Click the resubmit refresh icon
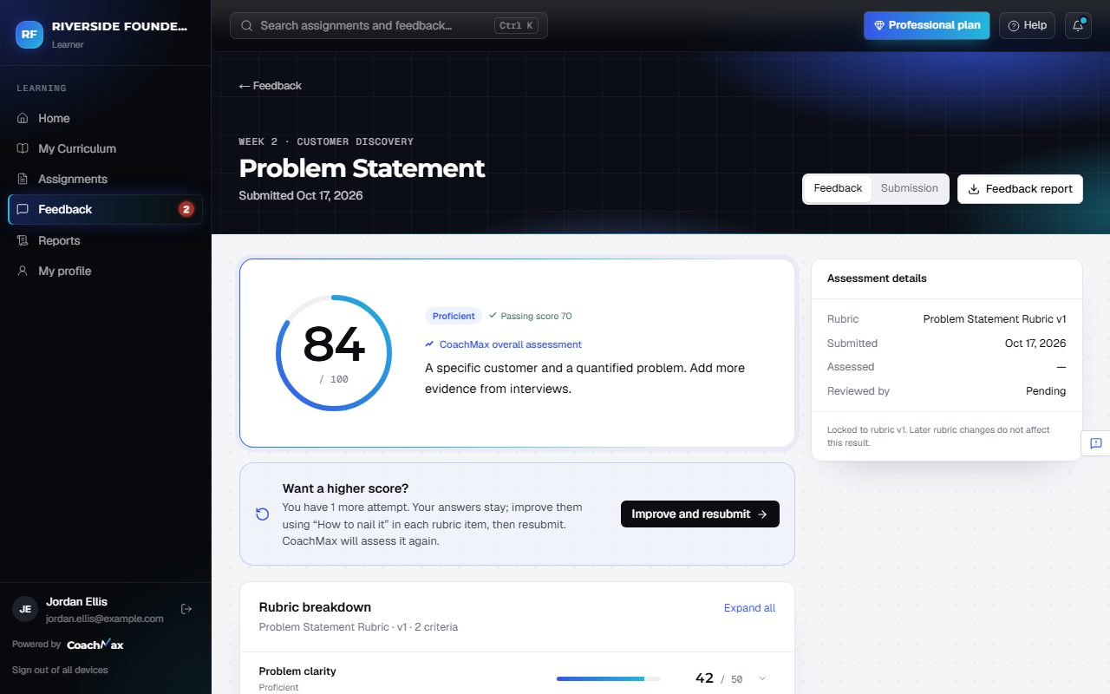The height and width of the screenshot is (694, 1110). [262, 514]
